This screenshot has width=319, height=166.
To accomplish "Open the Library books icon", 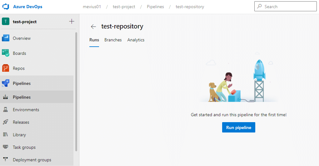I will click(x=6, y=135).
